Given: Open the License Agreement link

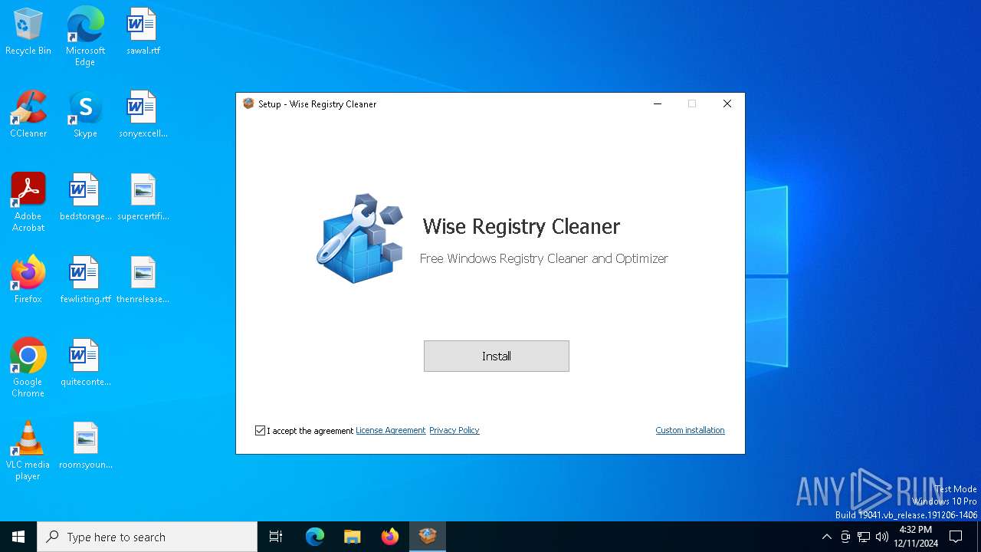Looking at the screenshot, I should tap(390, 430).
